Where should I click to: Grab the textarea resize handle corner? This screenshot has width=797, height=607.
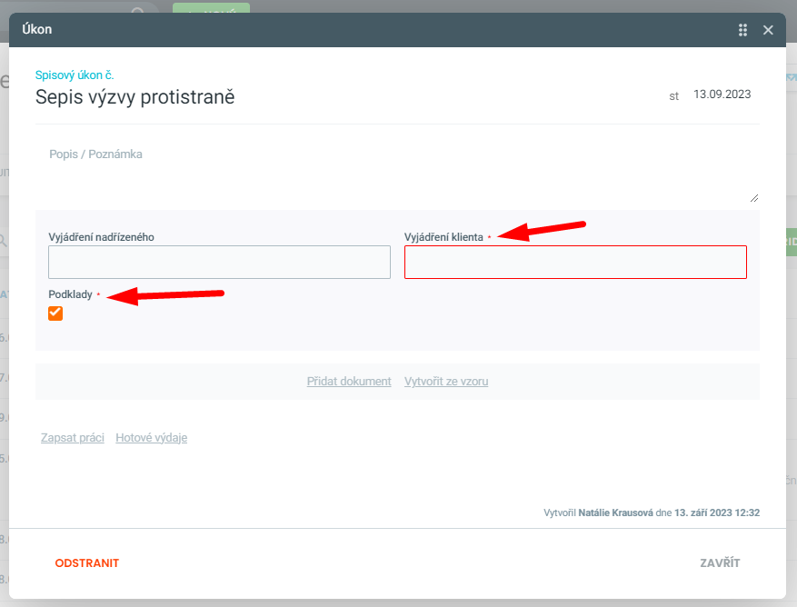[754, 198]
